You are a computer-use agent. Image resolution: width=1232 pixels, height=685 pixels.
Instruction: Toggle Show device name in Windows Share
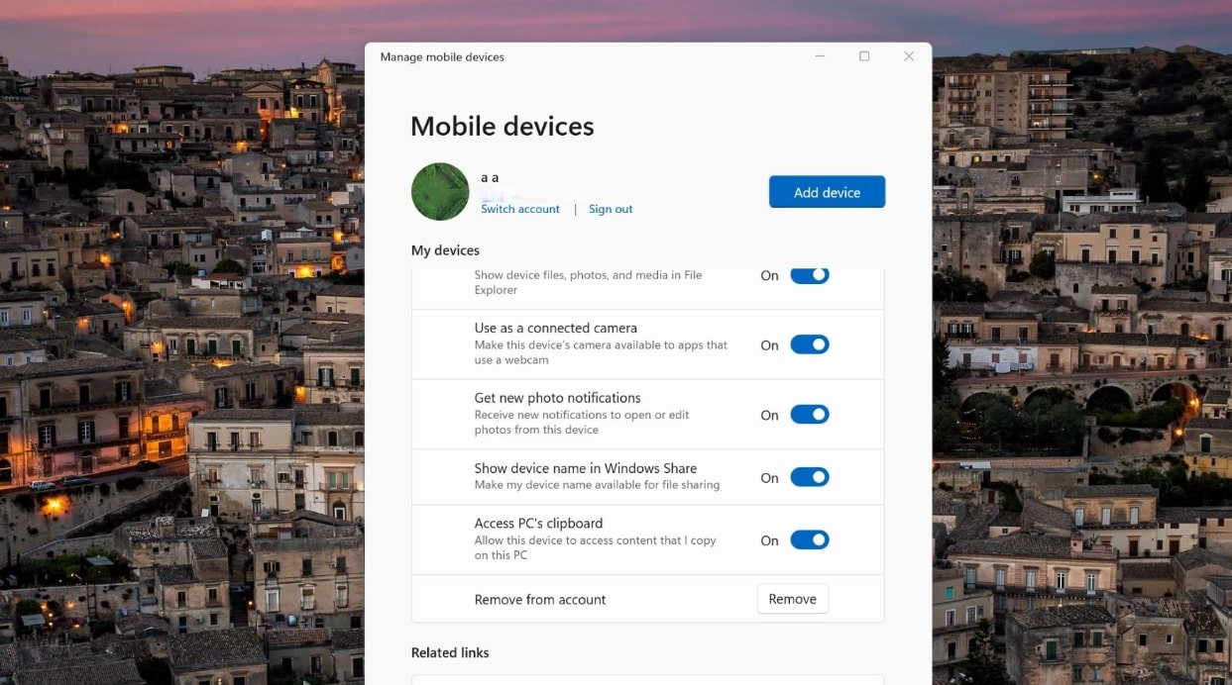(810, 477)
